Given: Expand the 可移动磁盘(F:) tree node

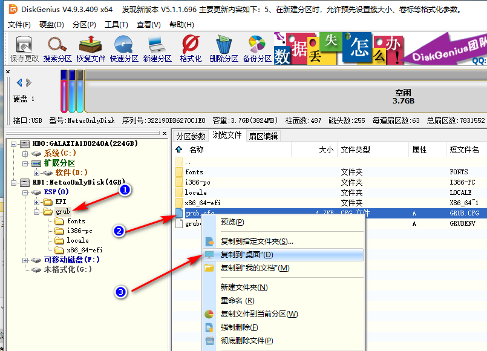Looking at the screenshot, I should (x=26, y=260).
